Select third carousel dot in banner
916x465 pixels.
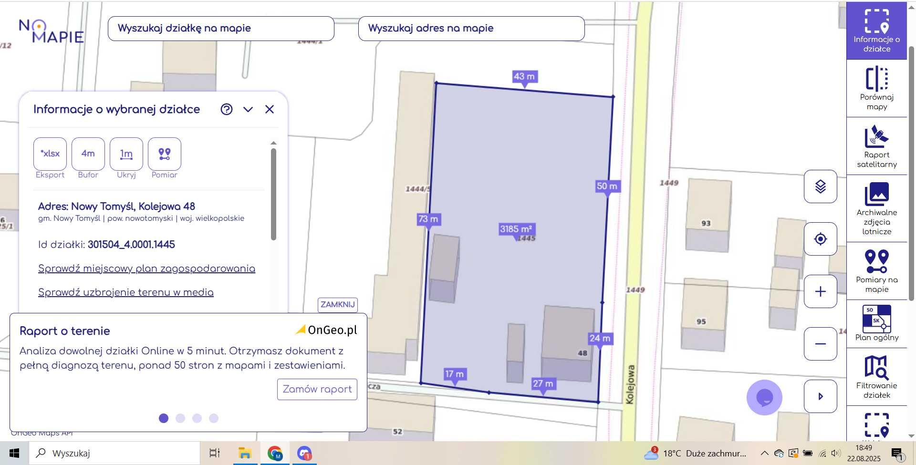pyautogui.click(x=197, y=418)
